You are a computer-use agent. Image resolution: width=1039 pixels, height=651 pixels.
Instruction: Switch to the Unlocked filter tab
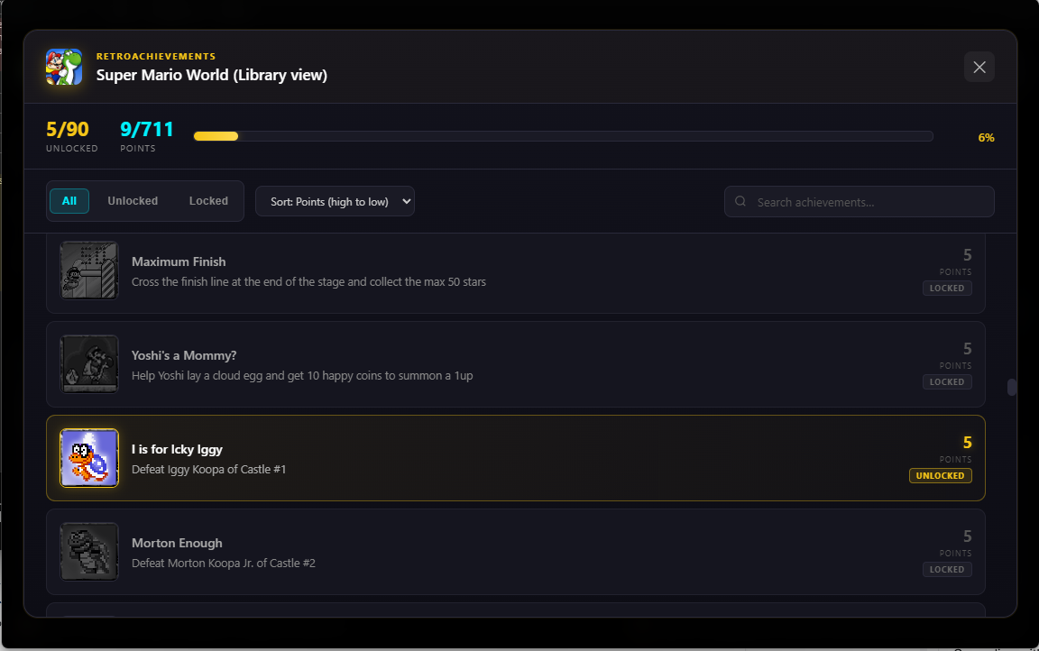coord(133,201)
